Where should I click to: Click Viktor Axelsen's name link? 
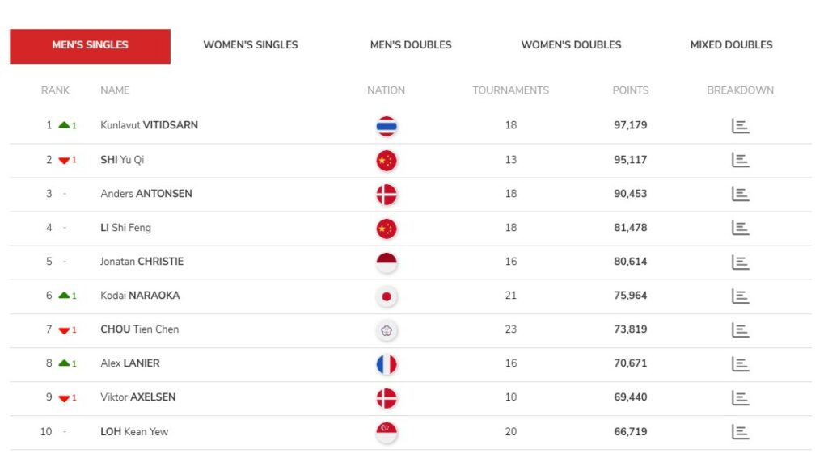click(x=138, y=397)
